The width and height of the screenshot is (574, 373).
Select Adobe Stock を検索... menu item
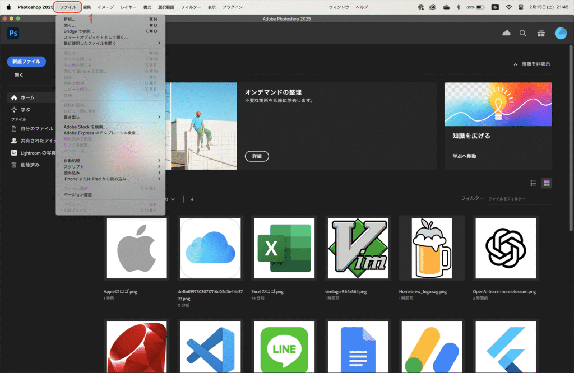pos(110,127)
